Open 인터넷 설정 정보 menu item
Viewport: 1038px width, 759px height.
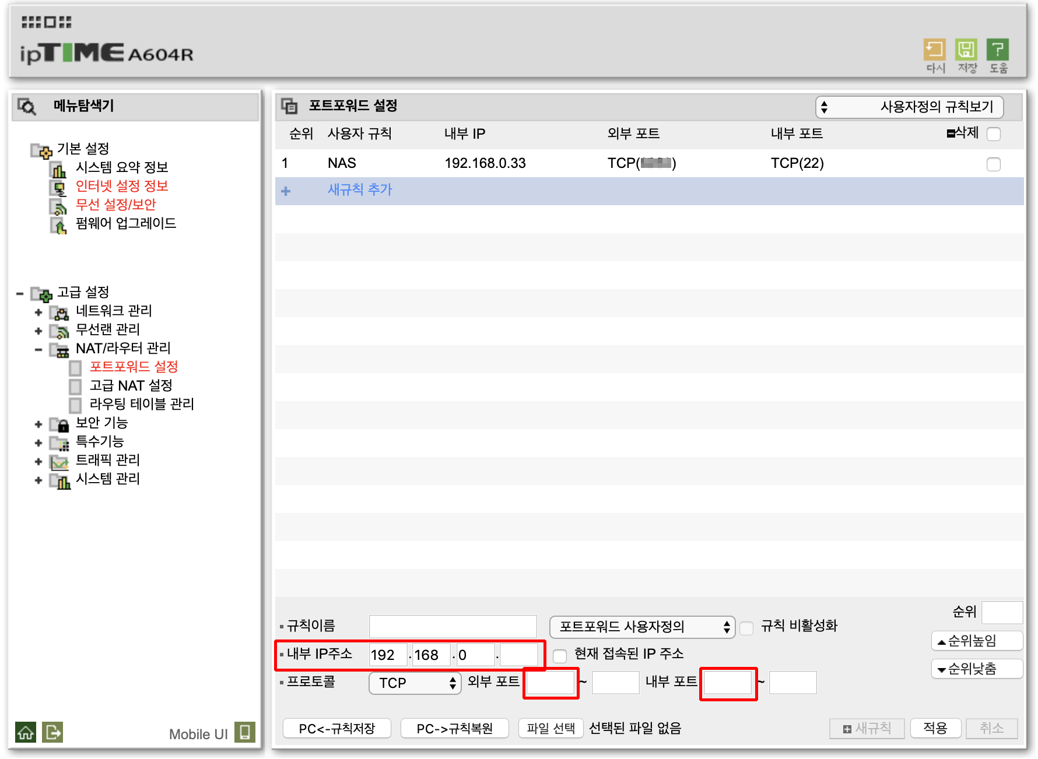click(122, 187)
